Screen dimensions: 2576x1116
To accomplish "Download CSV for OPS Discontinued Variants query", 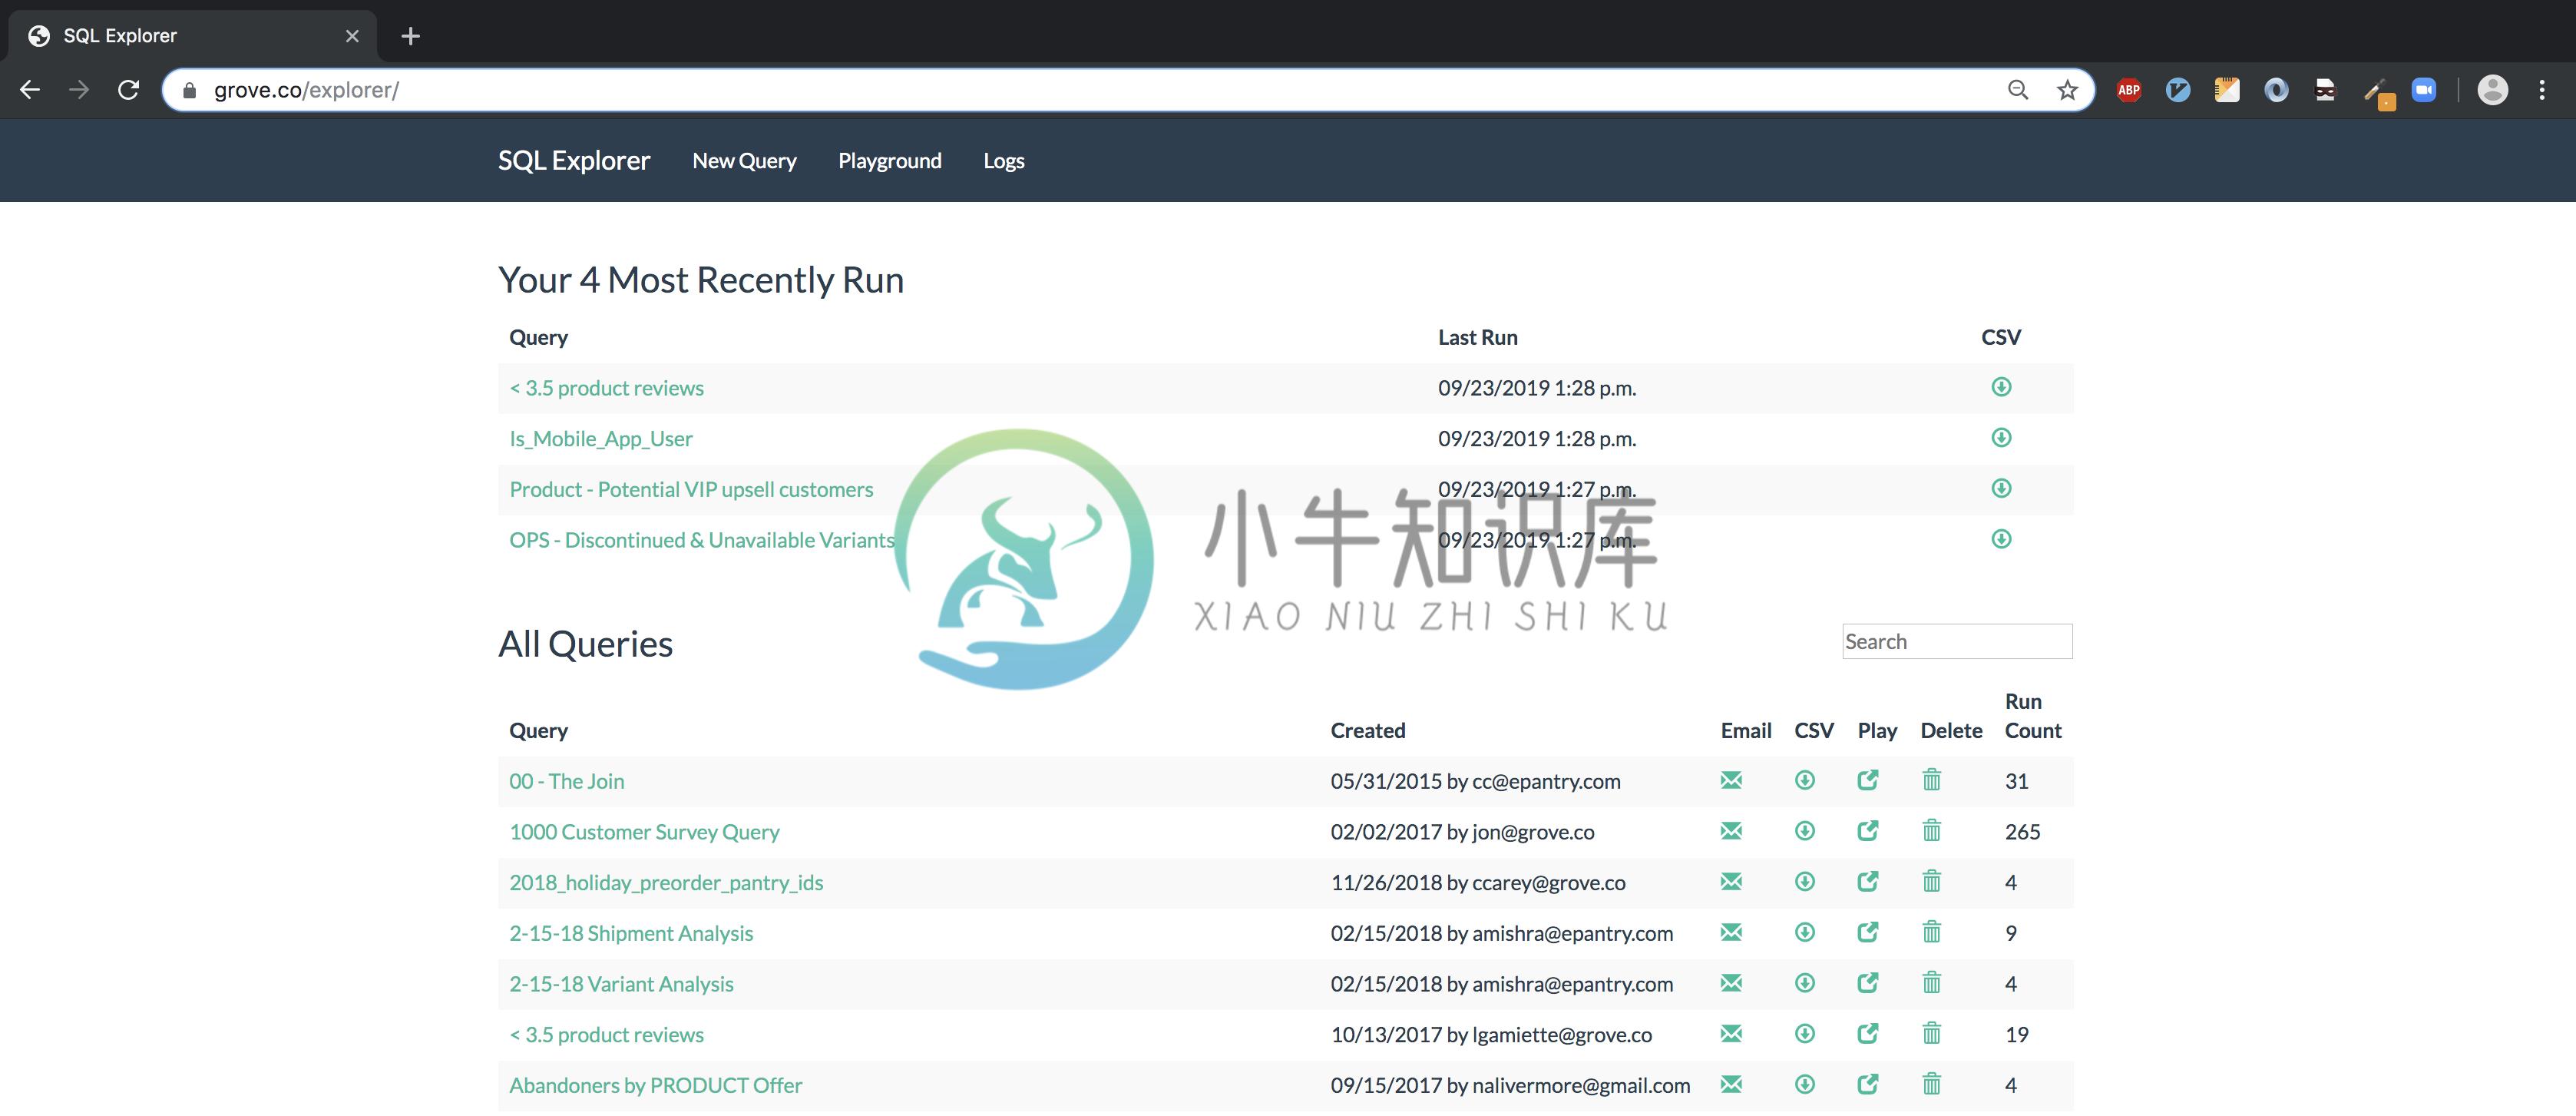I will point(2001,539).
